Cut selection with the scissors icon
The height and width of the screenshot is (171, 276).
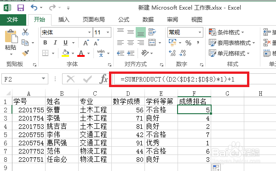pyautogui.click(x=25, y=32)
